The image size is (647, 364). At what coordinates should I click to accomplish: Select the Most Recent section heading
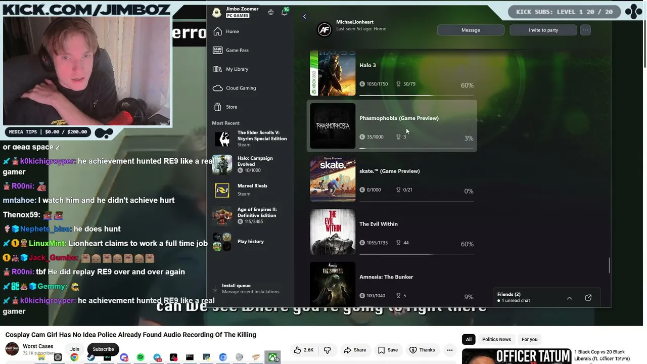[x=225, y=123]
